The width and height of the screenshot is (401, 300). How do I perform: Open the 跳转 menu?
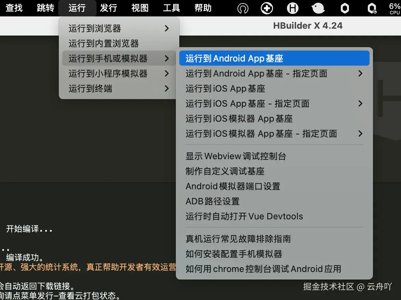coord(46,8)
